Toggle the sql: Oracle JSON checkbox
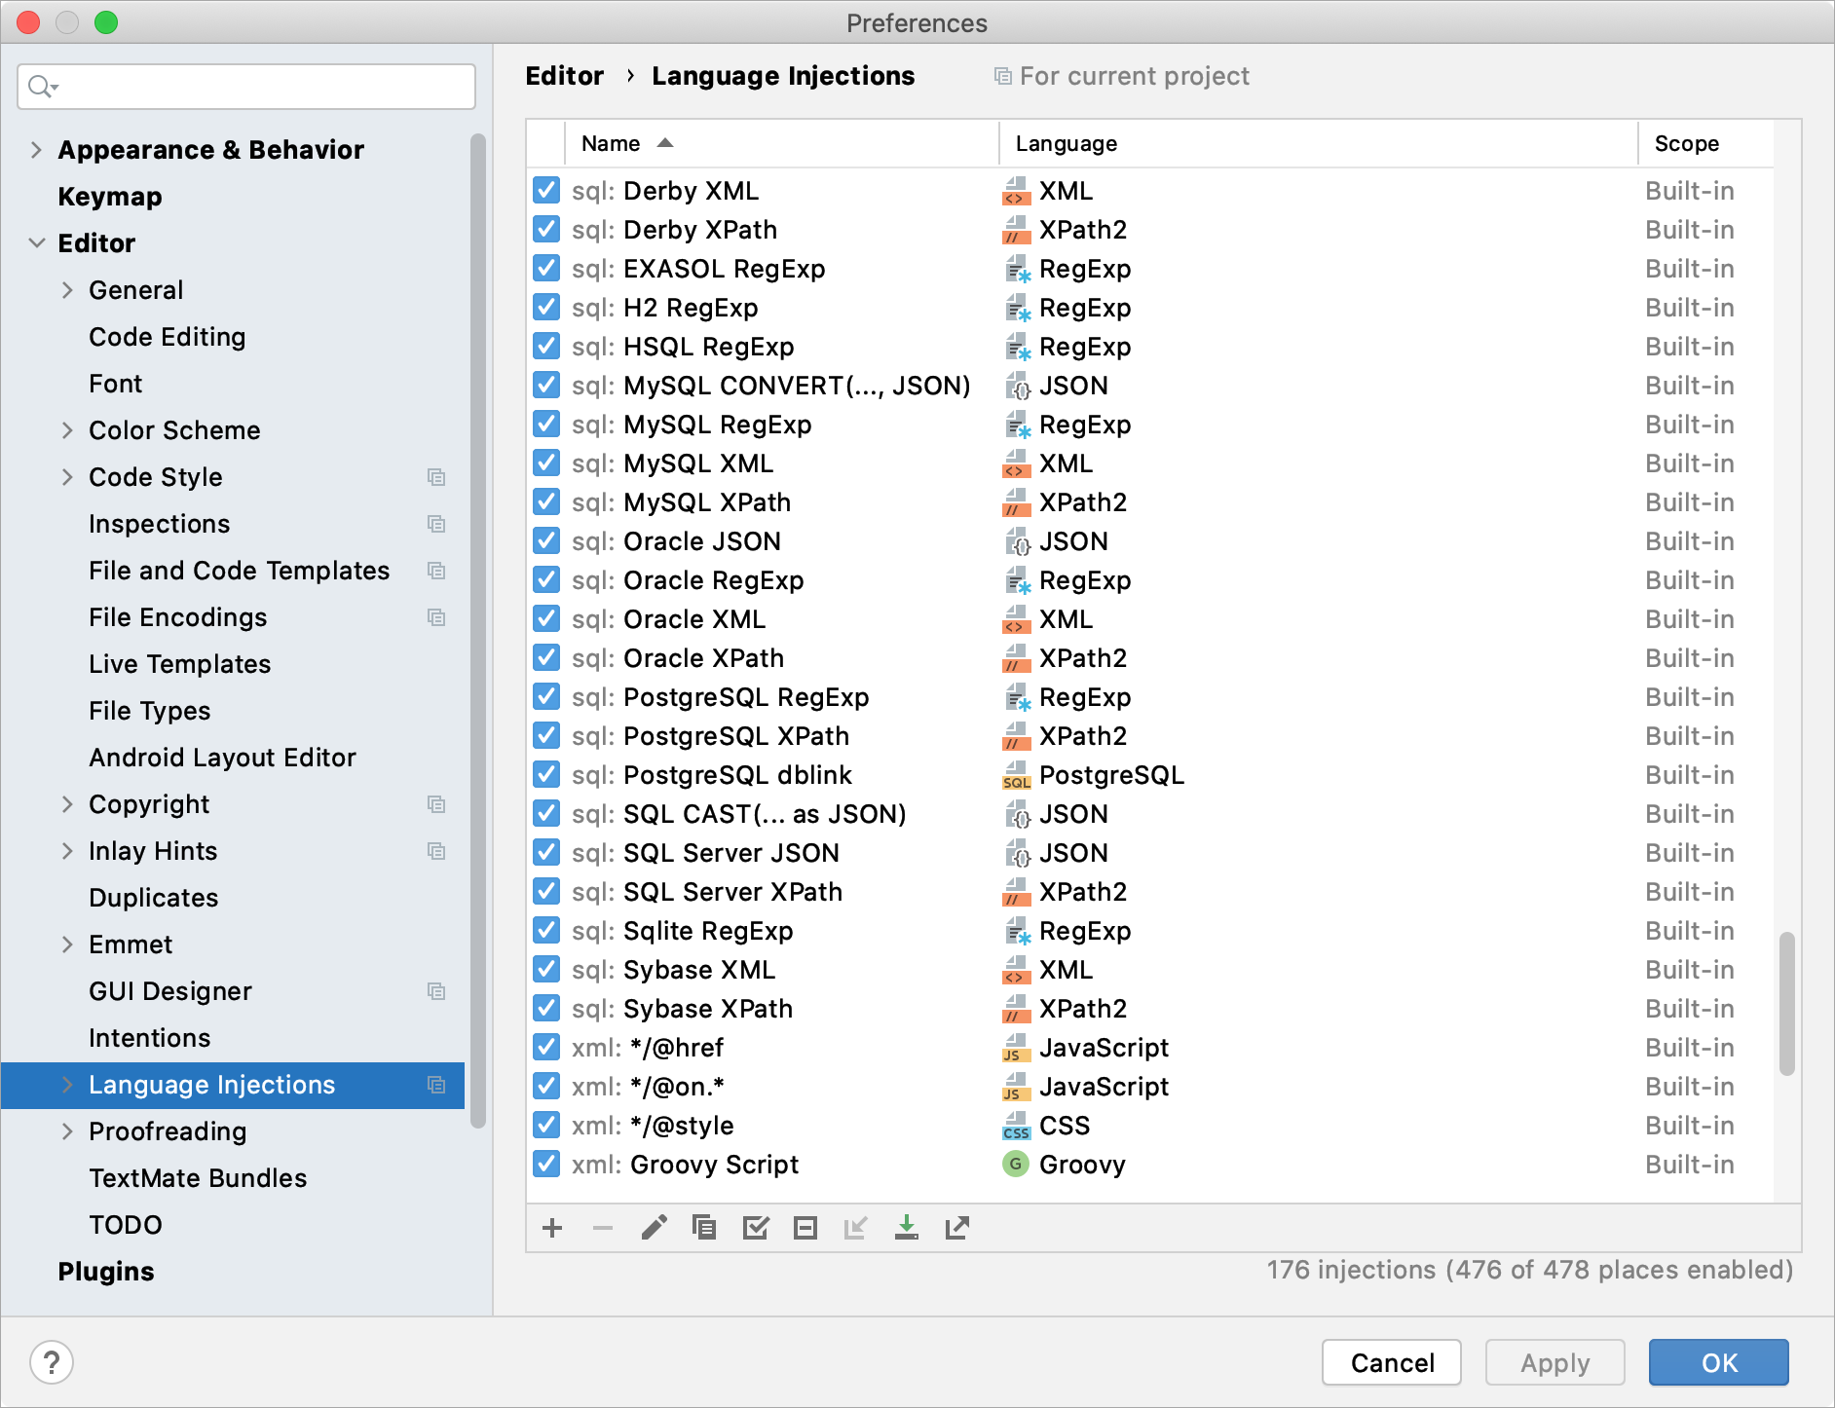The image size is (1835, 1408). pos(546,540)
